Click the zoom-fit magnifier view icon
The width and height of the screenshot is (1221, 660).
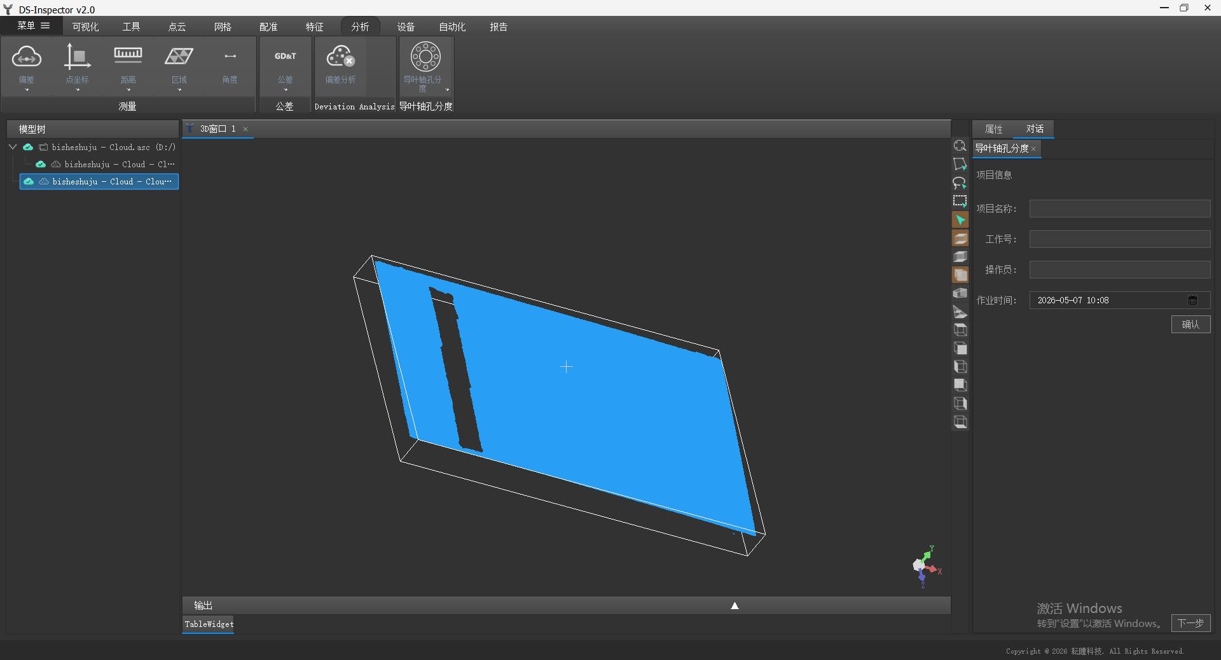coord(960,146)
